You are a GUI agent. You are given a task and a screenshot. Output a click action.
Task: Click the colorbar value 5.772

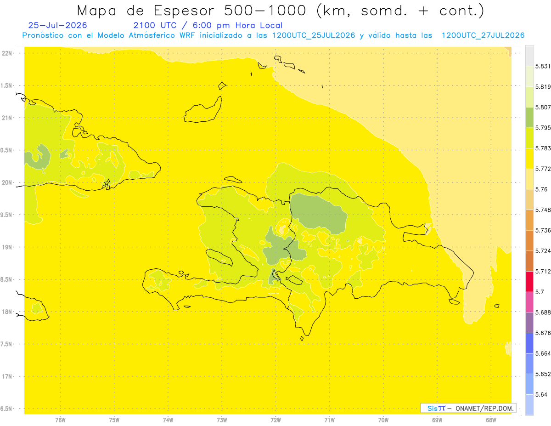pyautogui.click(x=543, y=169)
